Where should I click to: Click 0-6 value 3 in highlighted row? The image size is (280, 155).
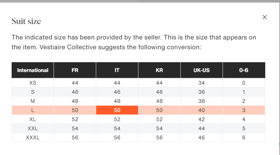244,110
